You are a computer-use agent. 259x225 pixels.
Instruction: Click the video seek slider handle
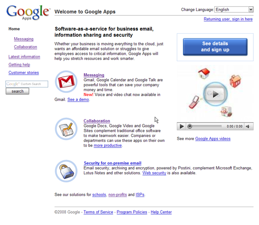click(x=190, y=127)
